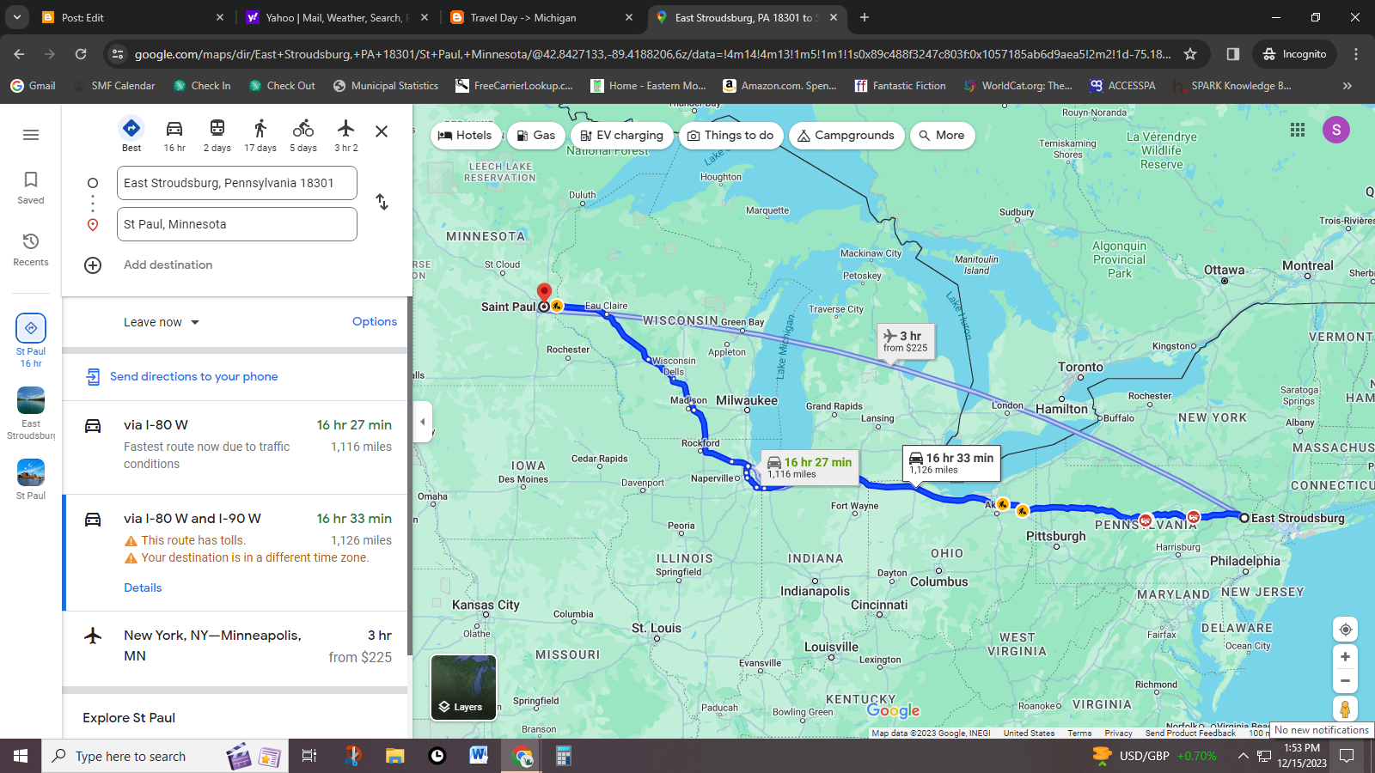The width and height of the screenshot is (1375, 773).
Task: Click the Add destination plus icon
Action: (93, 265)
